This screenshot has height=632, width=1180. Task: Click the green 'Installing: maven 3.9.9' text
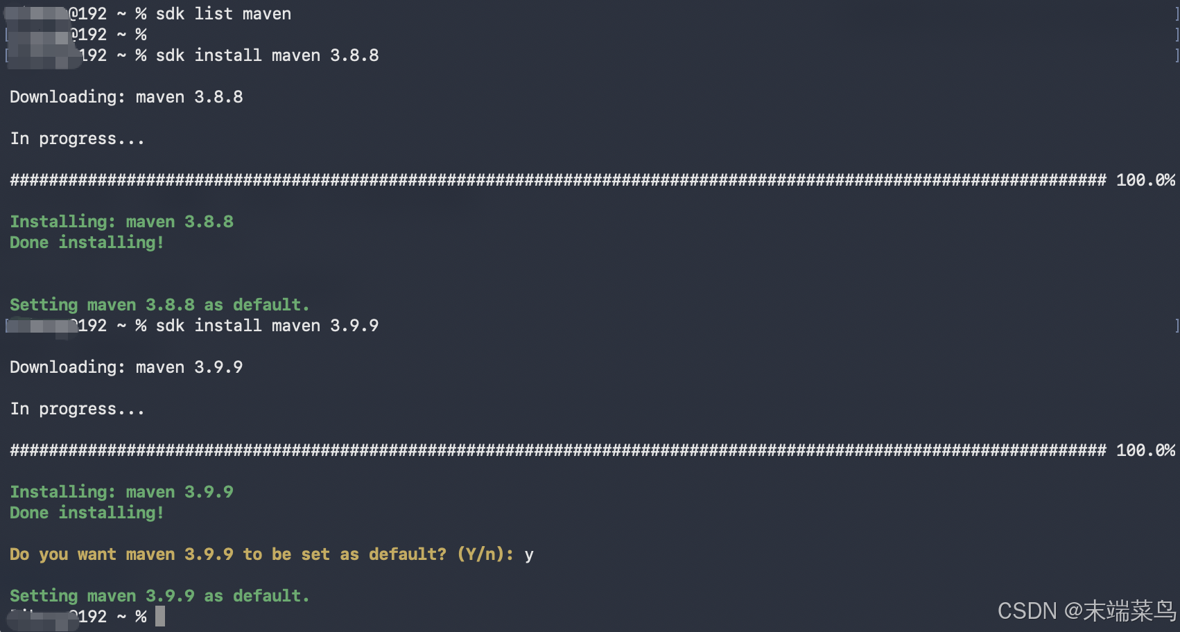pos(121,492)
